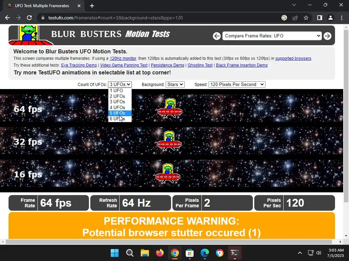Click the site info lock icon
This screenshot has height=261, width=349.
pyautogui.click(x=43, y=18)
